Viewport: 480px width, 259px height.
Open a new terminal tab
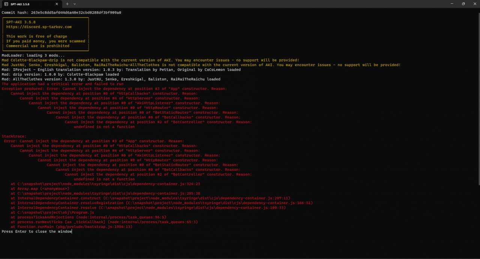(67, 4)
